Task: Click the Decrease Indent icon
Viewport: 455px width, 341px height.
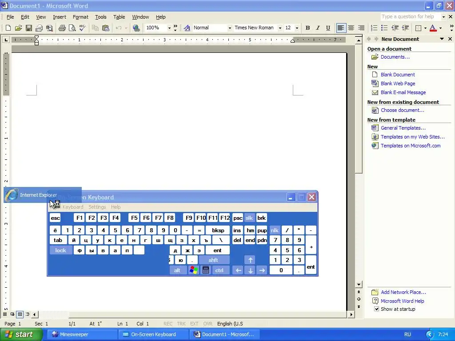Action: click(395, 28)
